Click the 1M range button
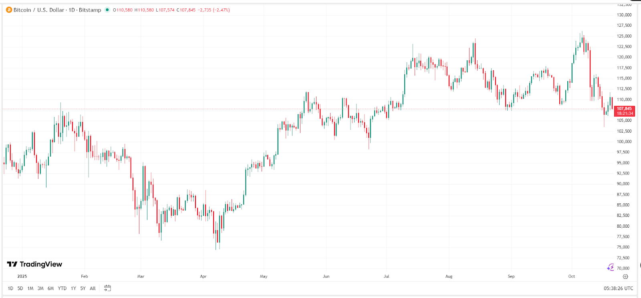The image size is (641, 298). pos(30,288)
